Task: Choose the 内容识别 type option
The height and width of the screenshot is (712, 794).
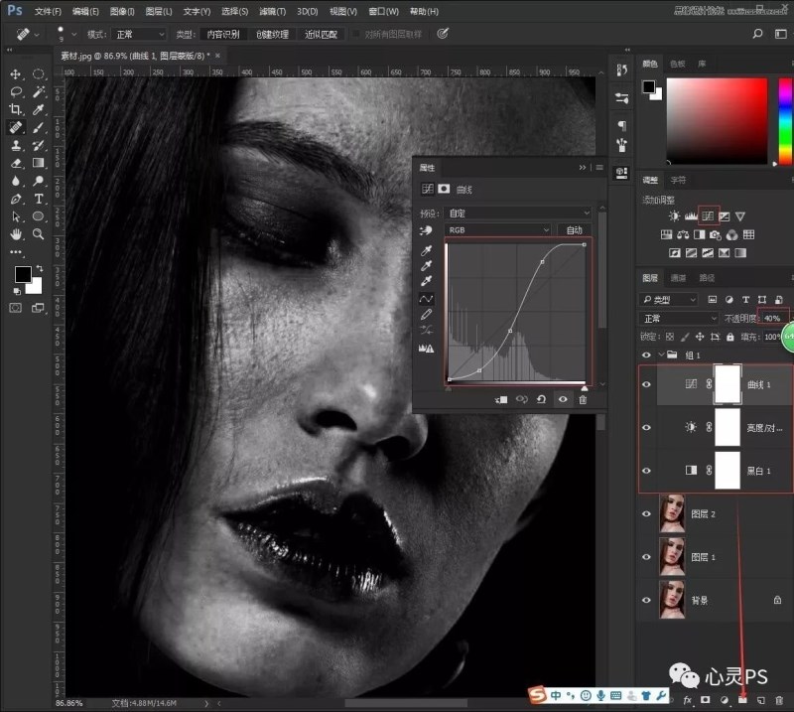Action: point(223,34)
